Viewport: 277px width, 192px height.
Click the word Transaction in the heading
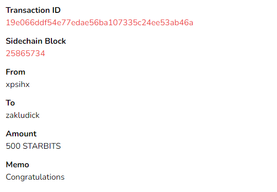click(x=28, y=10)
